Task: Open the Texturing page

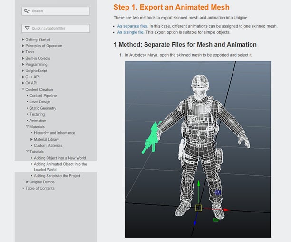Action: coord(37,114)
